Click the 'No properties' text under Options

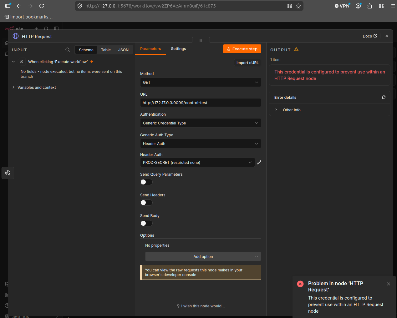tap(157, 245)
